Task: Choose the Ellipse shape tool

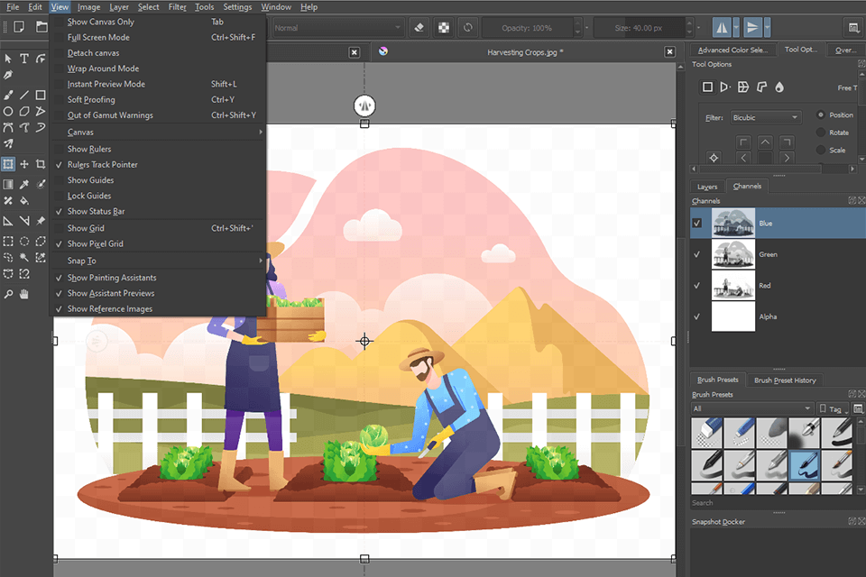Action: [x=8, y=112]
